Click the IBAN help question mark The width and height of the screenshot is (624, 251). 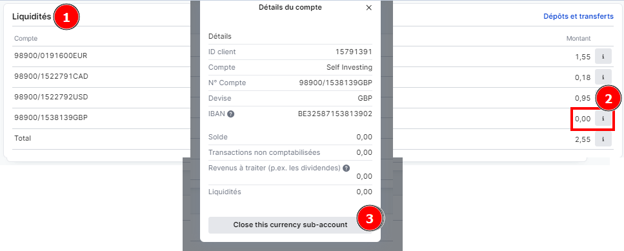point(230,114)
